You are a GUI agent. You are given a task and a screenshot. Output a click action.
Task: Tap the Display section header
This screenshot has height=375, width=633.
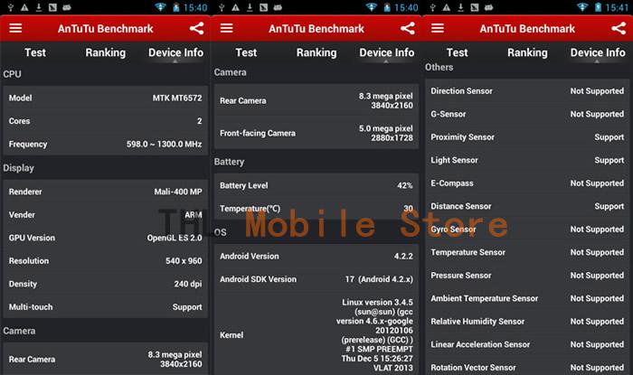click(19, 168)
